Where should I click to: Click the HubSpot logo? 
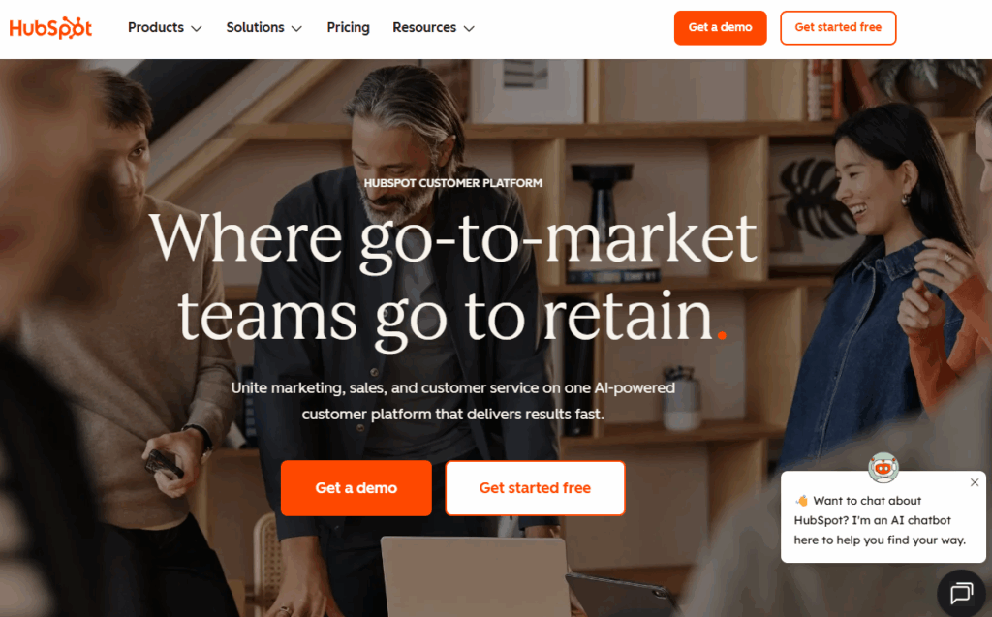pos(50,28)
